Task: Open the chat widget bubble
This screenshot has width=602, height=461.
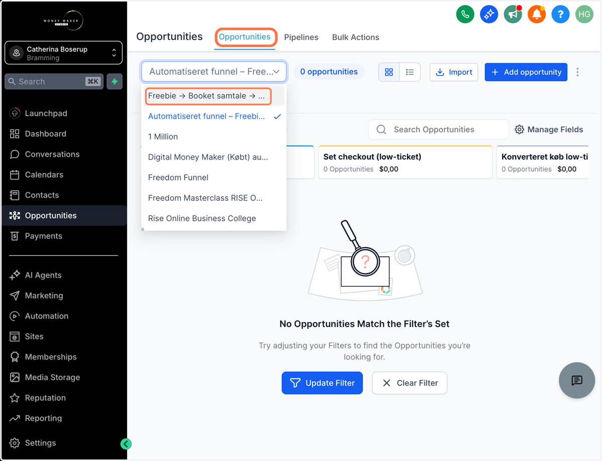Action: [577, 380]
